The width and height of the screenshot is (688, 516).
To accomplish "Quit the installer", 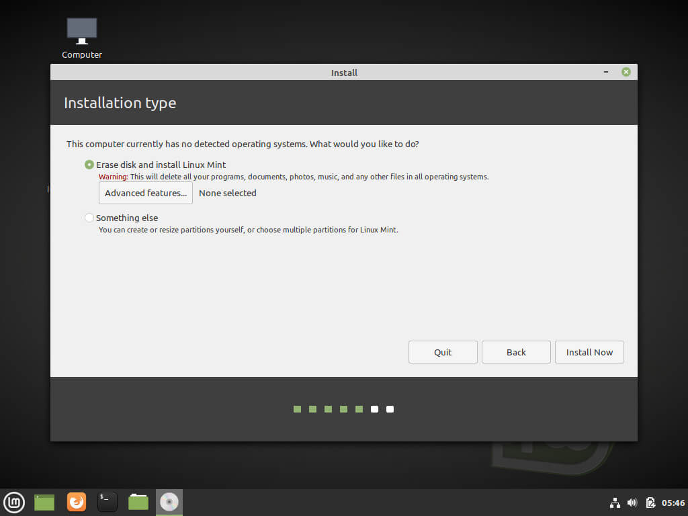I will (443, 352).
